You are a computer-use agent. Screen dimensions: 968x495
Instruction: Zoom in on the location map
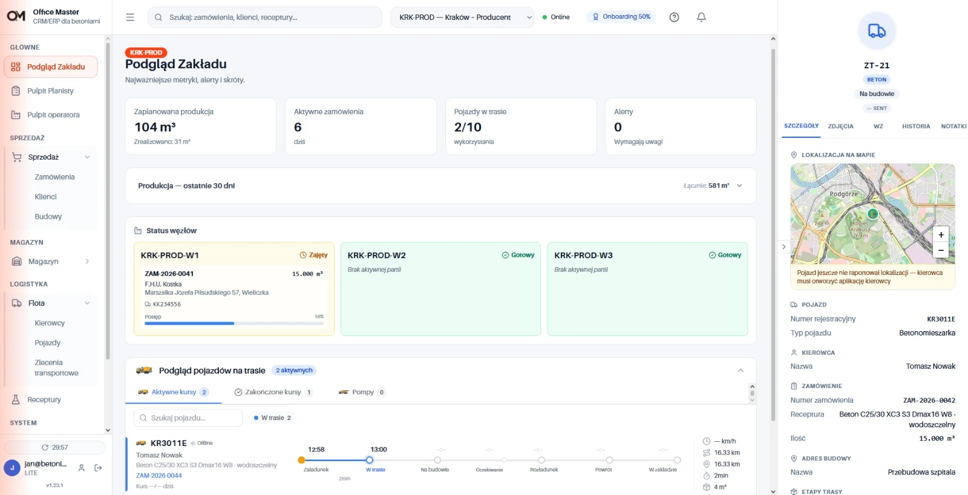click(x=941, y=235)
